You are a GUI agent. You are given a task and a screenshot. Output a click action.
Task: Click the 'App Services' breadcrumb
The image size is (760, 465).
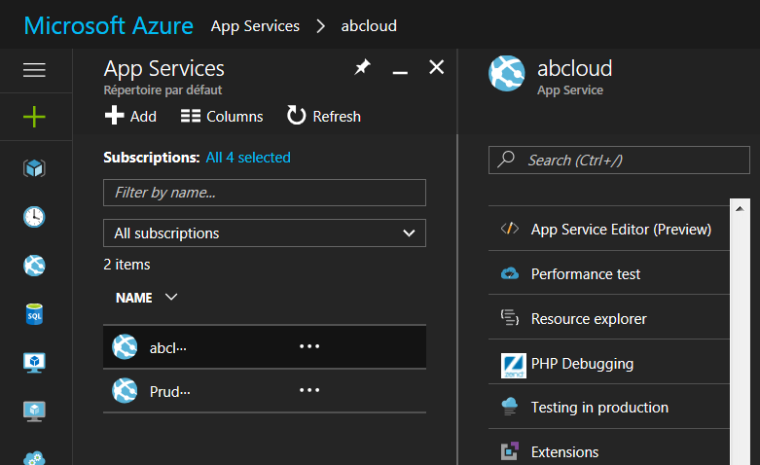[255, 25]
